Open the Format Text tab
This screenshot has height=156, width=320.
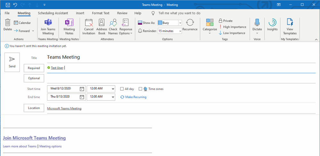pos(100,13)
